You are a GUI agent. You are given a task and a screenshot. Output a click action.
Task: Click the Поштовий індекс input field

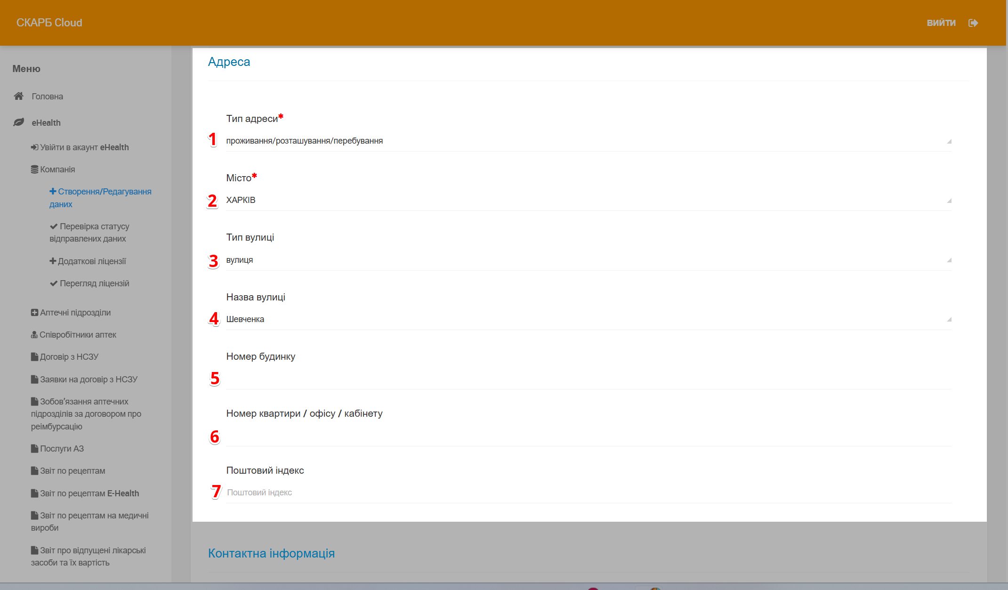588,493
